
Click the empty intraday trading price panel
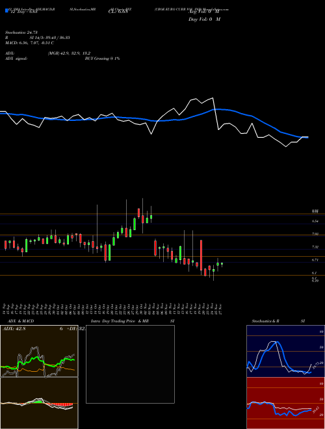[130, 364]
